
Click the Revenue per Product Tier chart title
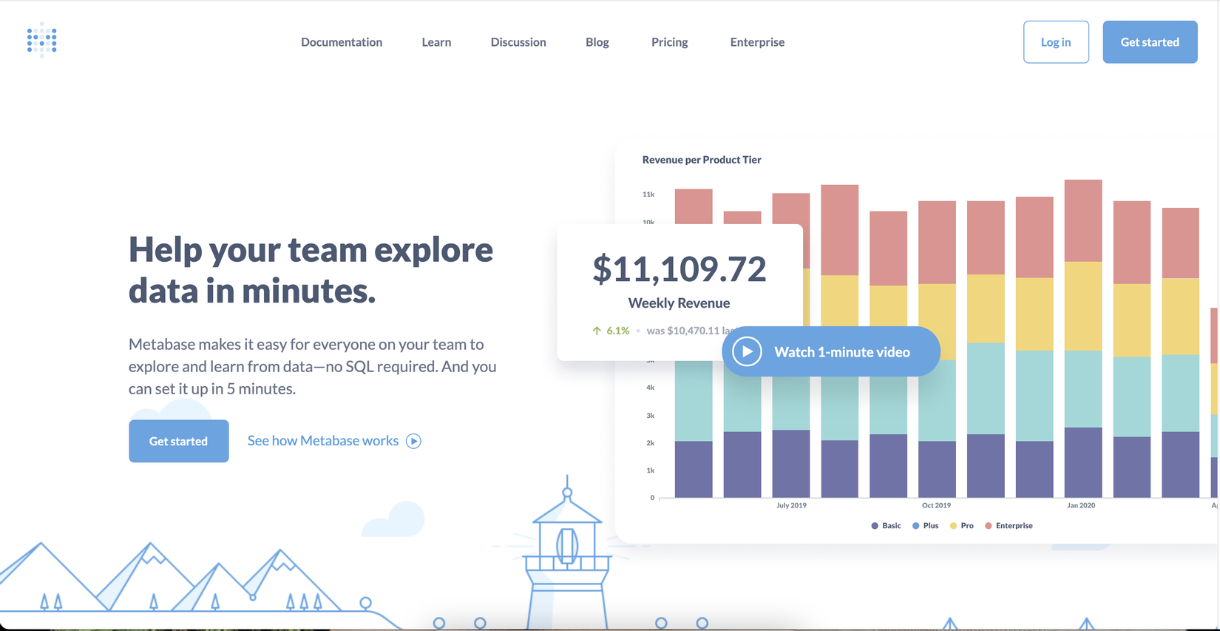pyautogui.click(x=702, y=160)
